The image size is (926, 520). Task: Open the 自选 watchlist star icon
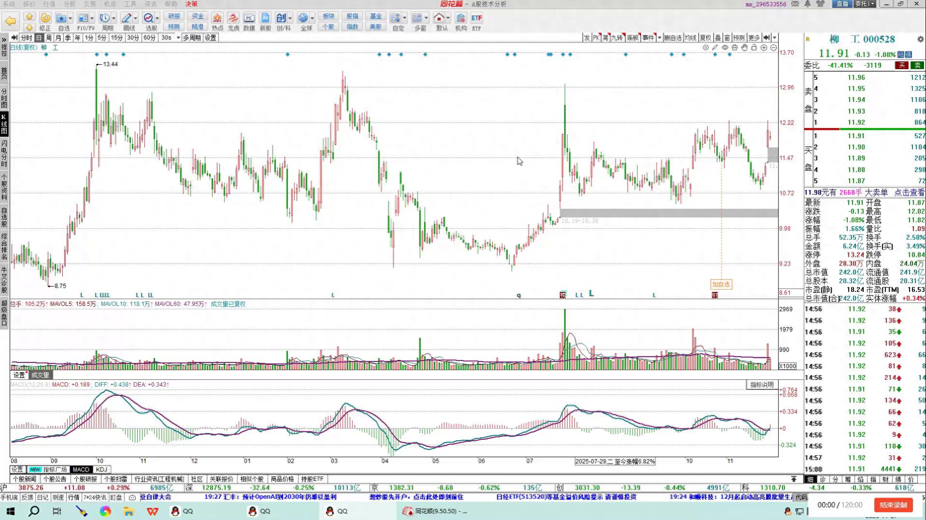[x=61, y=18]
